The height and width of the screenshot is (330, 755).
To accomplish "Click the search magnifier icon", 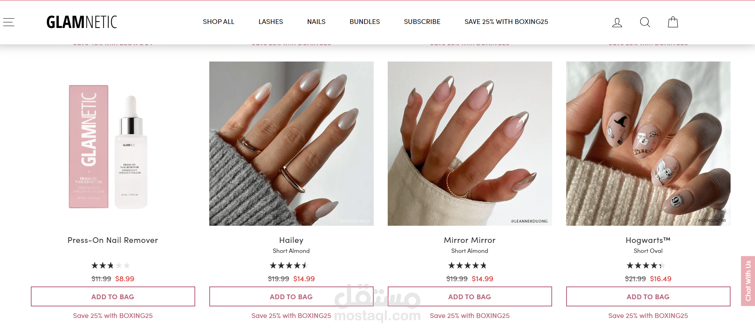I will tap(645, 22).
